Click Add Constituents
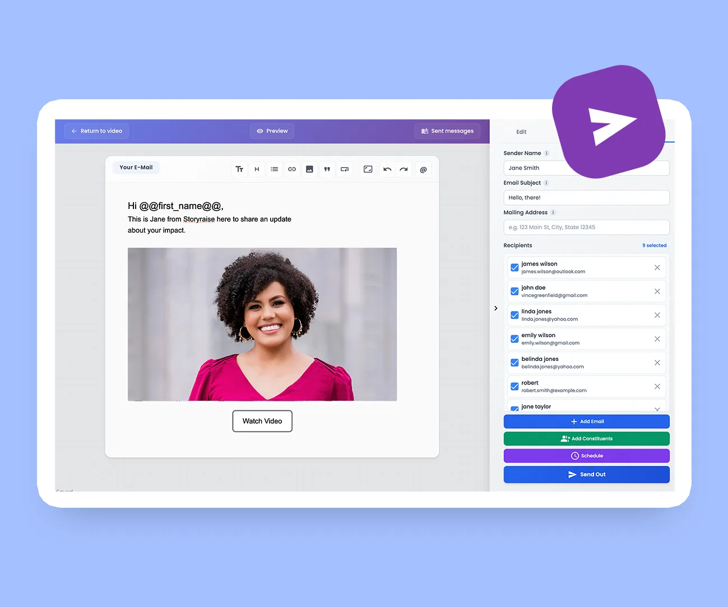 tap(586, 439)
